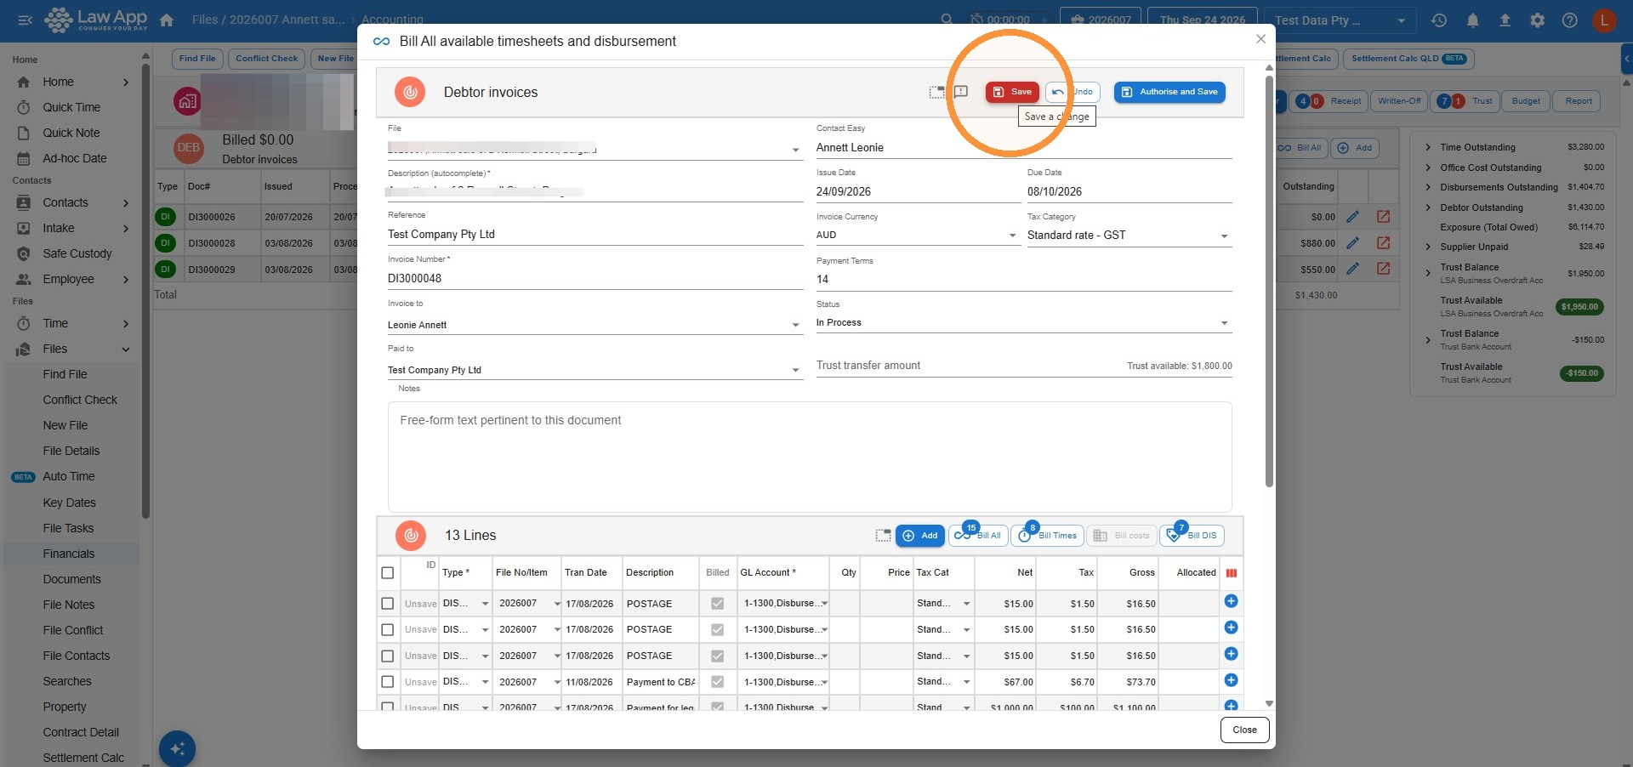Add allocation on first POSTAGE line
This screenshot has height=767, width=1633.
pyautogui.click(x=1231, y=602)
